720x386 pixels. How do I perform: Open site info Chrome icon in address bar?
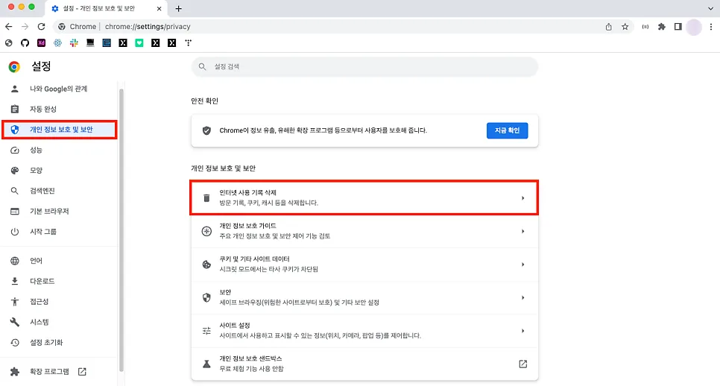62,27
